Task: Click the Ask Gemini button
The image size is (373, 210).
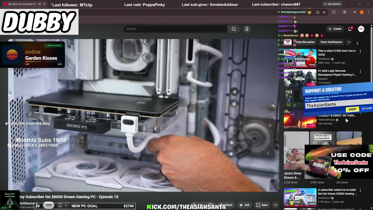Action: [332, 4]
